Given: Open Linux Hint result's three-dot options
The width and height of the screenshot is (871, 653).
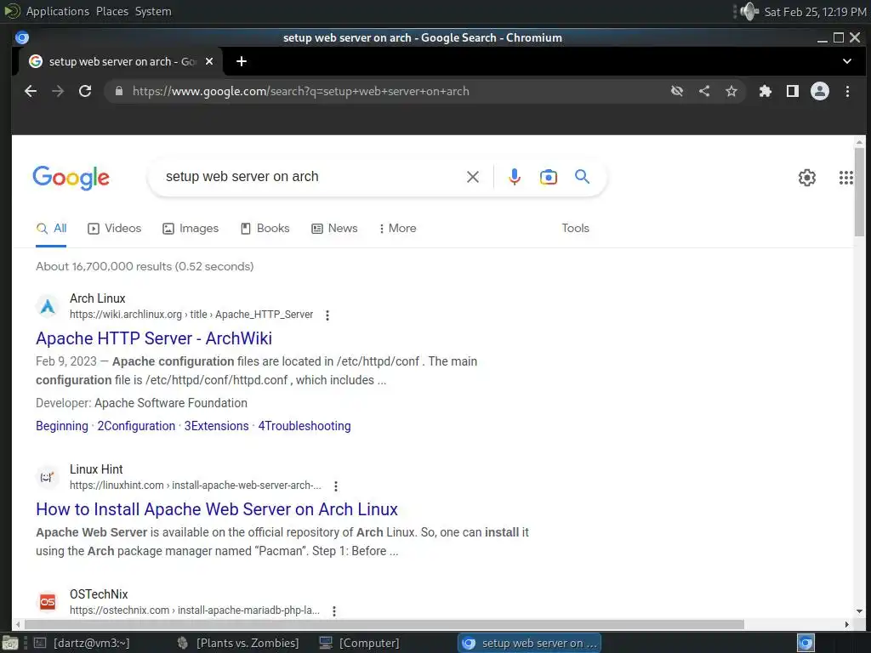Looking at the screenshot, I should point(335,486).
